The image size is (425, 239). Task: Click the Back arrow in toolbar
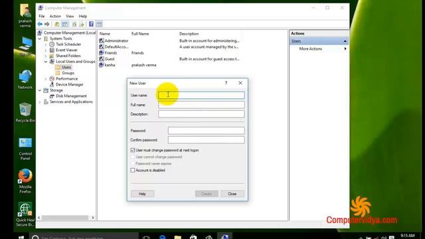tap(40, 24)
